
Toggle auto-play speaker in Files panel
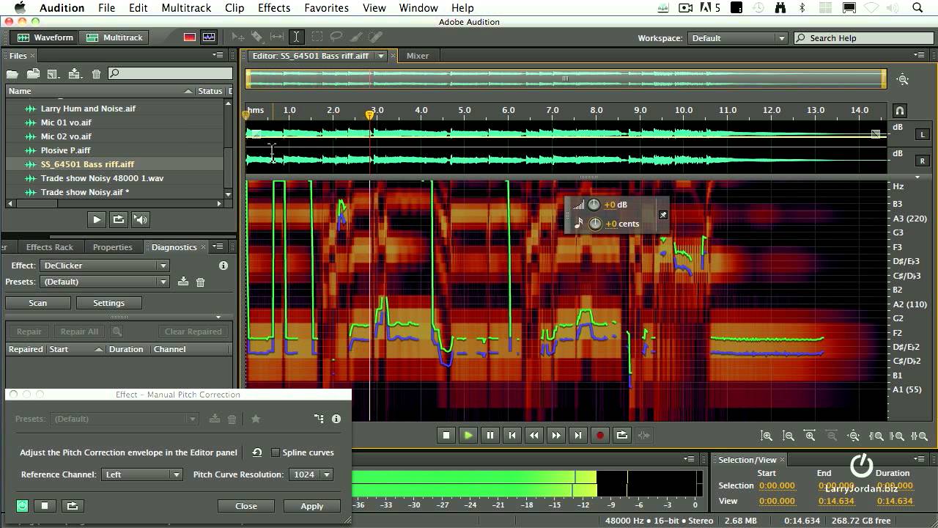[x=140, y=219]
